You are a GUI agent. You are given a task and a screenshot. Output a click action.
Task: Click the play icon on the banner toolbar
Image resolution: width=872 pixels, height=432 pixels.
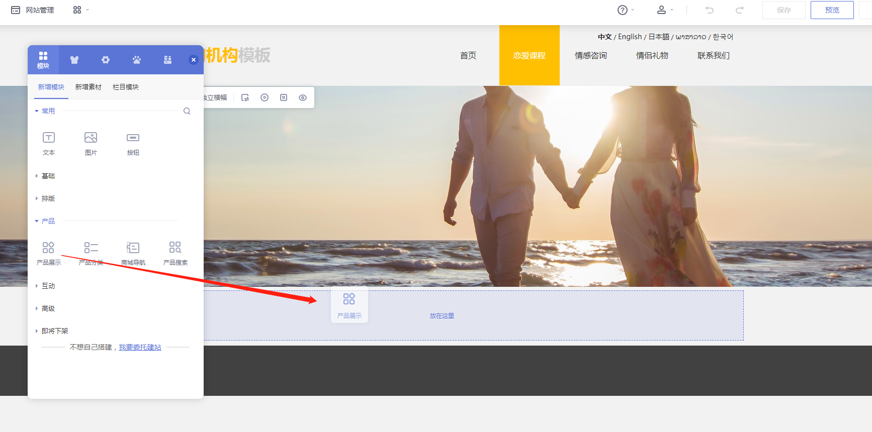pyautogui.click(x=265, y=97)
